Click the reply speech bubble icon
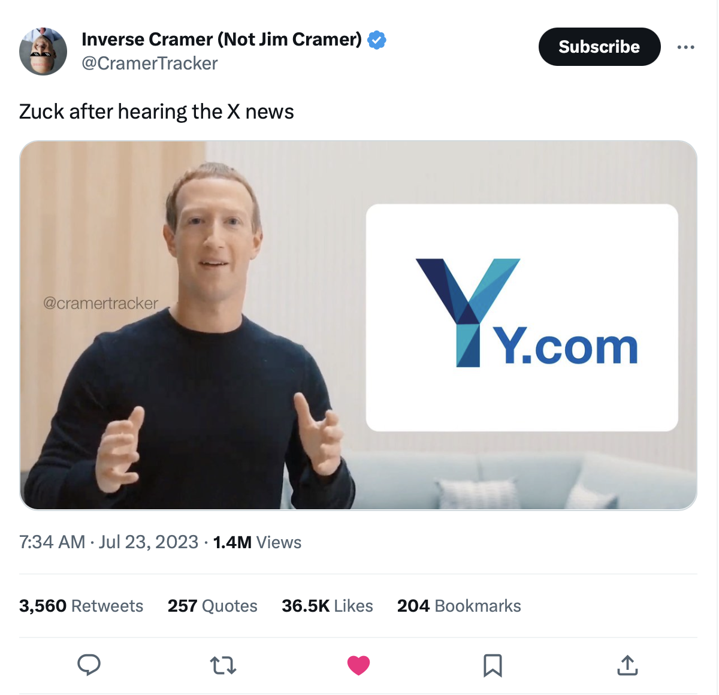Image resolution: width=719 pixels, height=695 pixels. click(89, 665)
